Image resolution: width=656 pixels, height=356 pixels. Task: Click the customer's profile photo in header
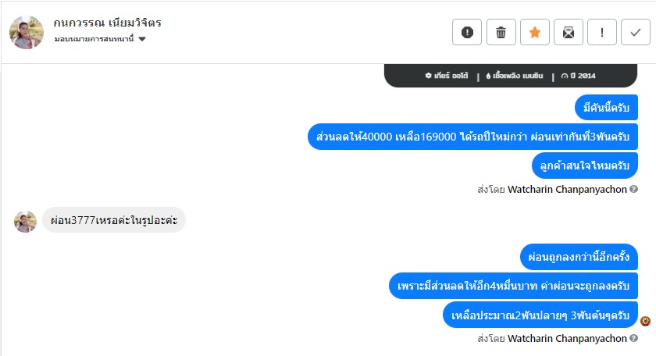coord(26,32)
